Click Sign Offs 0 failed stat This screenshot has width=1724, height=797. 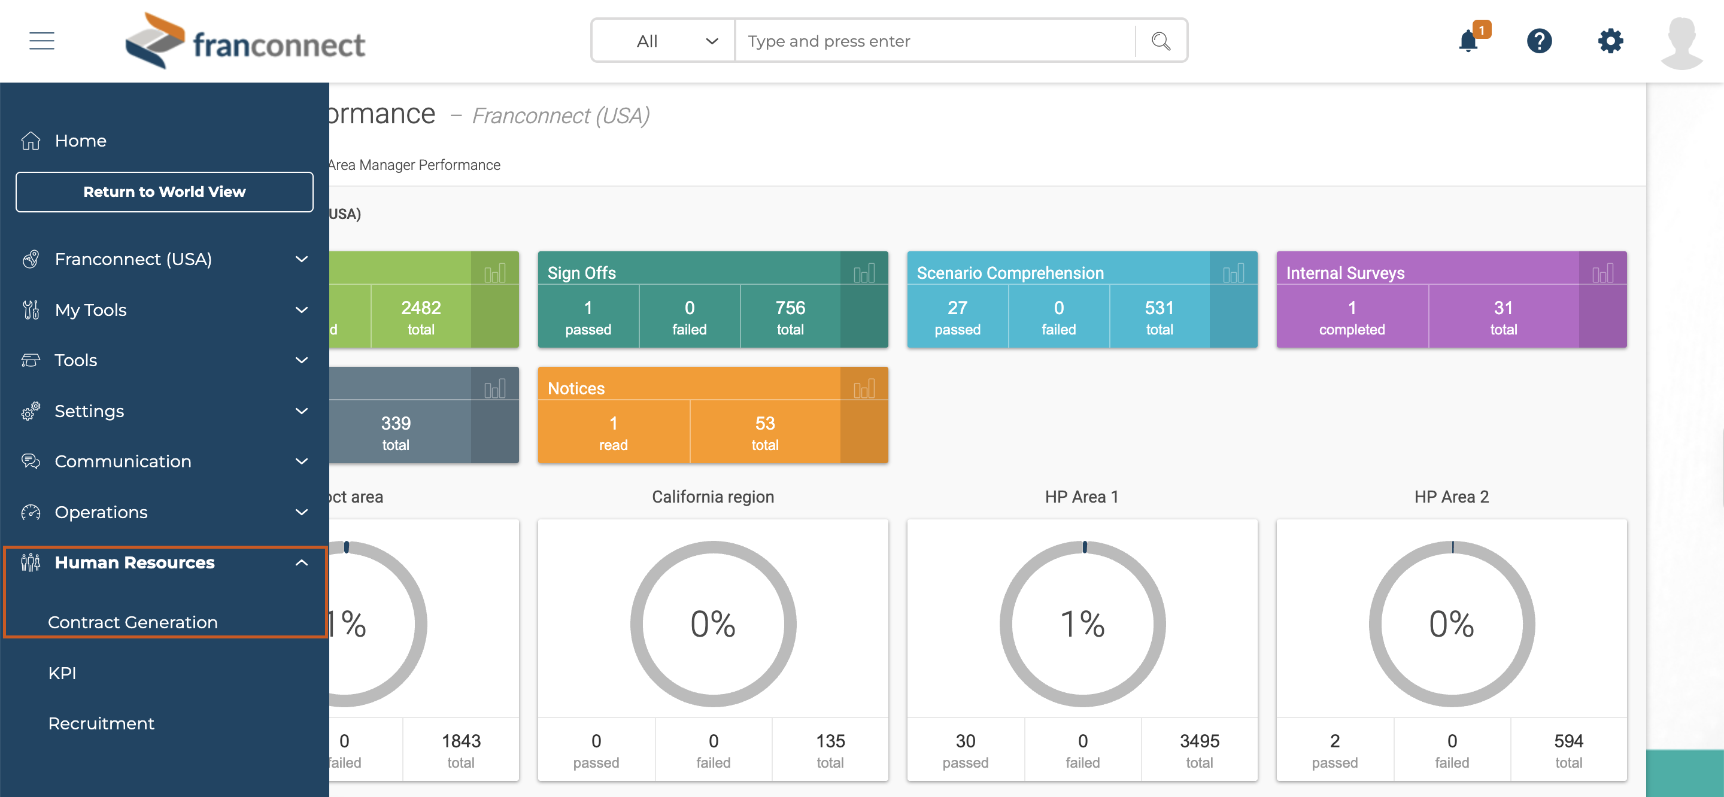690,317
